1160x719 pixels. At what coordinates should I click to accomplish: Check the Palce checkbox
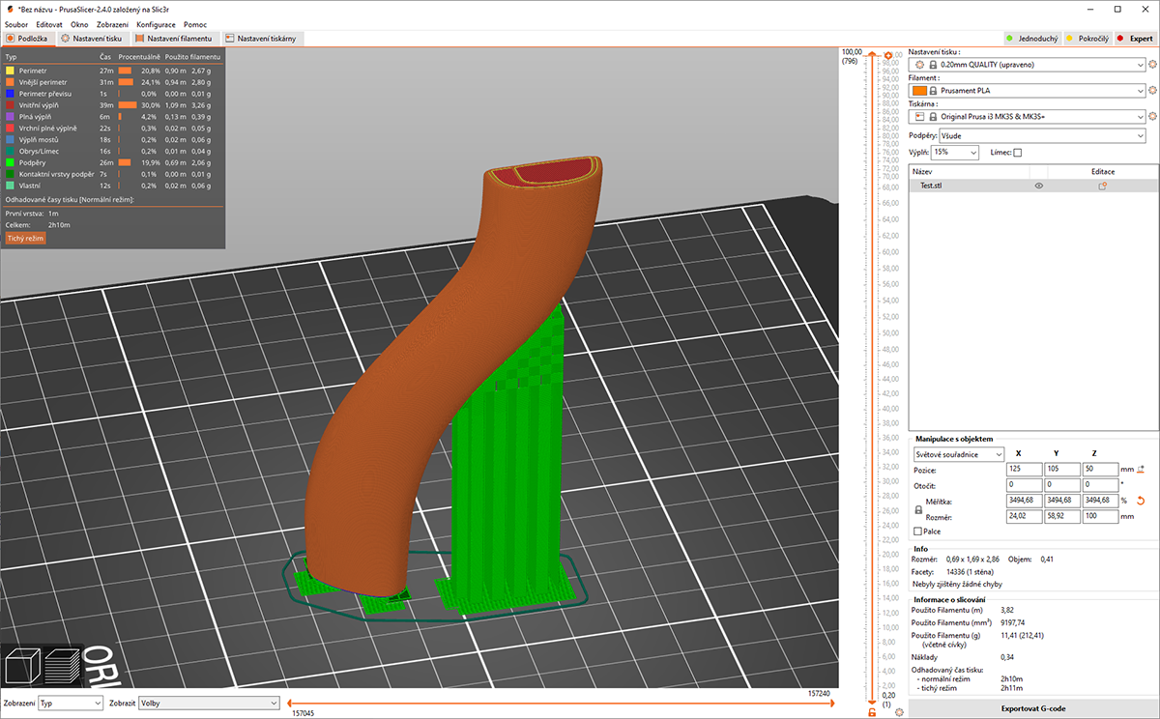[x=917, y=532]
